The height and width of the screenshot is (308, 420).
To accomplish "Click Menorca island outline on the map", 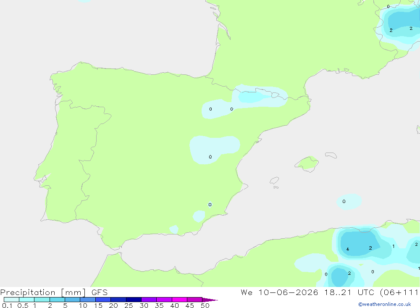I will click(x=331, y=155).
